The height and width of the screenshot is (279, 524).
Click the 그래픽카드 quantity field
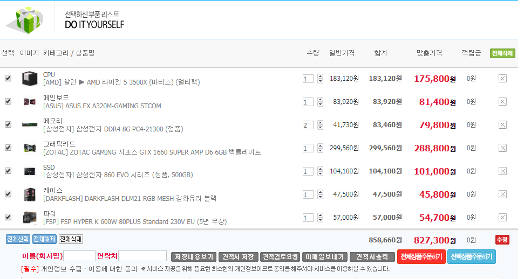308,148
